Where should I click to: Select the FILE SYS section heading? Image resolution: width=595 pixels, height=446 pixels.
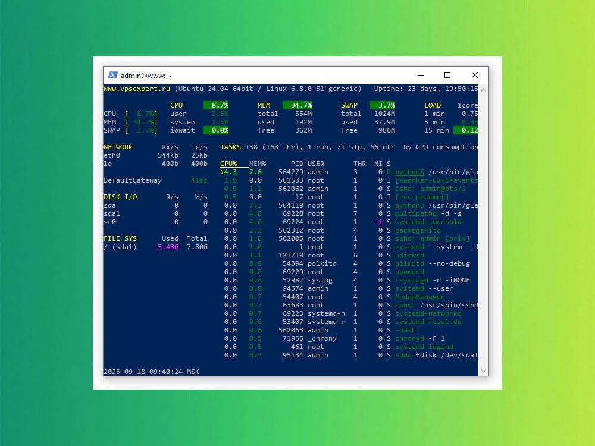click(120, 238)
